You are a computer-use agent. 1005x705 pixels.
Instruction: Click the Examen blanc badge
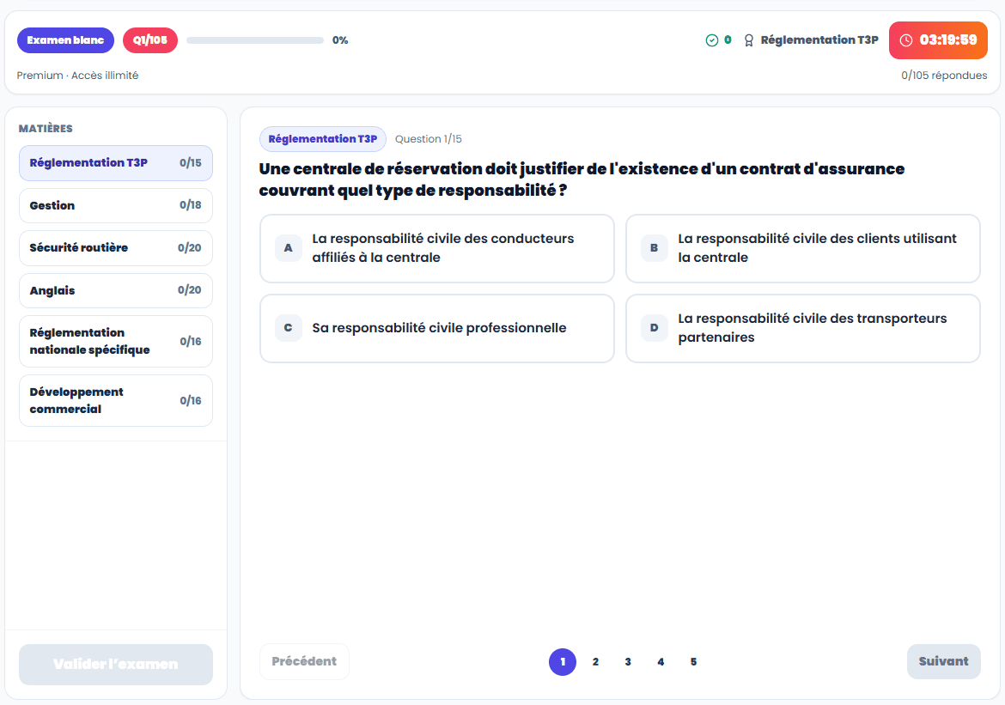tap(65, 40)
